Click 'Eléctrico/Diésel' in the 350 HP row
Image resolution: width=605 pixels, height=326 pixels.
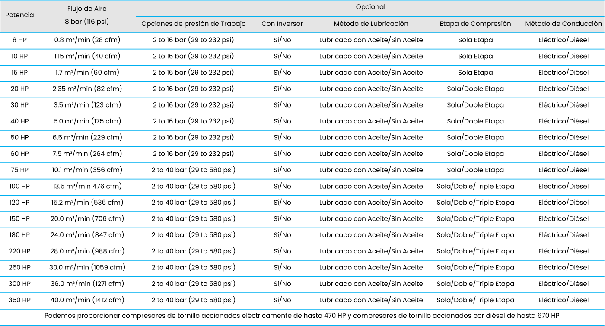pos(564,300)
